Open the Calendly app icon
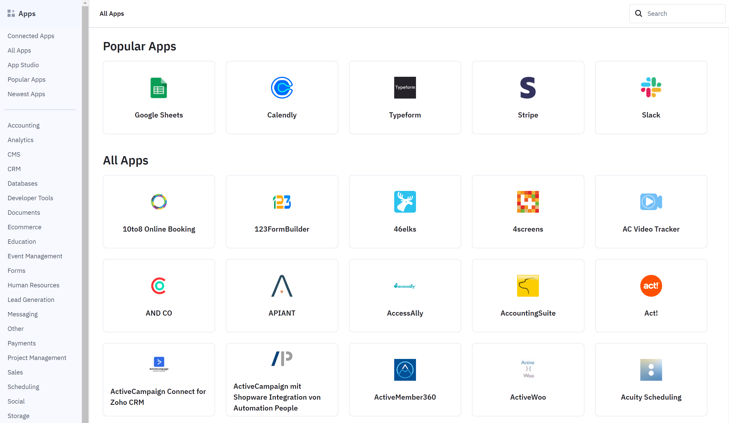The width and height of the screenshot is (729, 423). click(282, 88)
